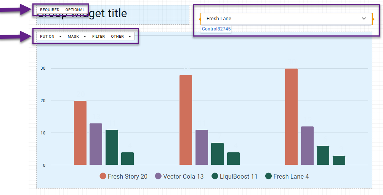Click the purple bar in the third group
The image size is (383, 195).
(307, 145)
